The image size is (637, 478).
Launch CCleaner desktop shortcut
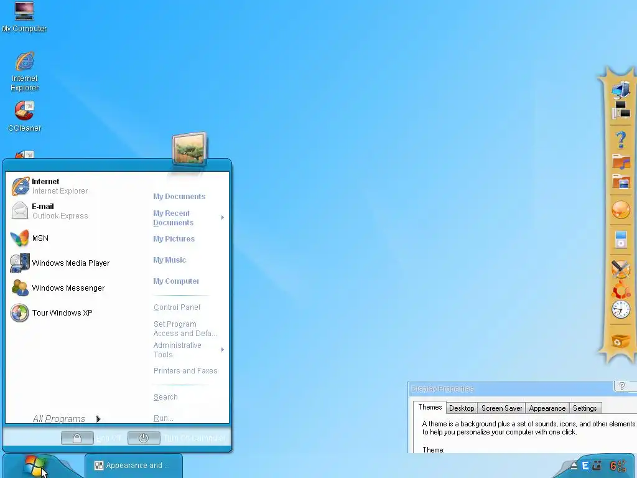24,116
